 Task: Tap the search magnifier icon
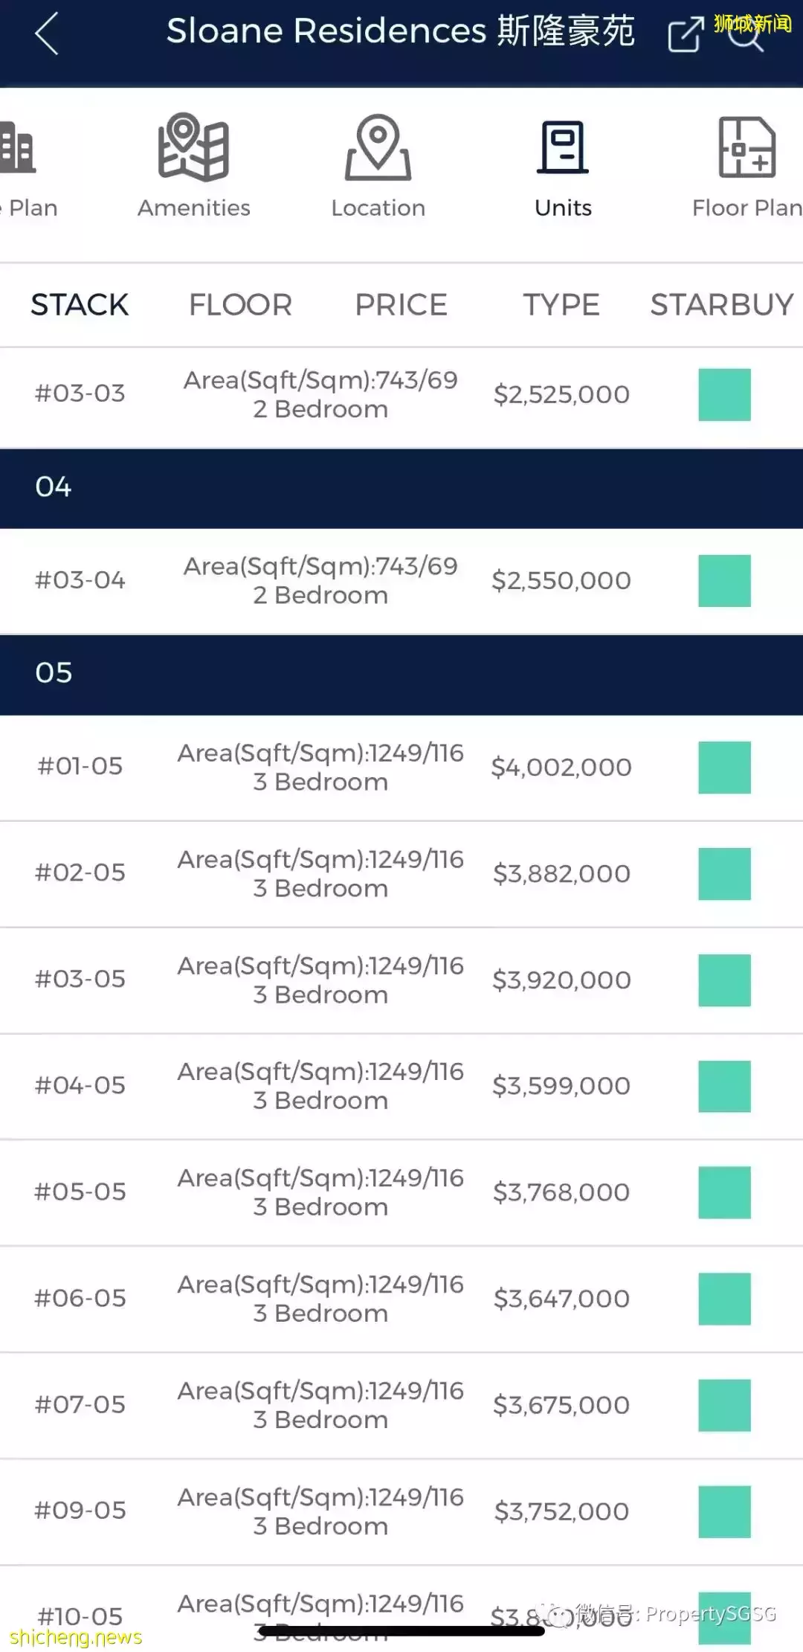point(746,34)
